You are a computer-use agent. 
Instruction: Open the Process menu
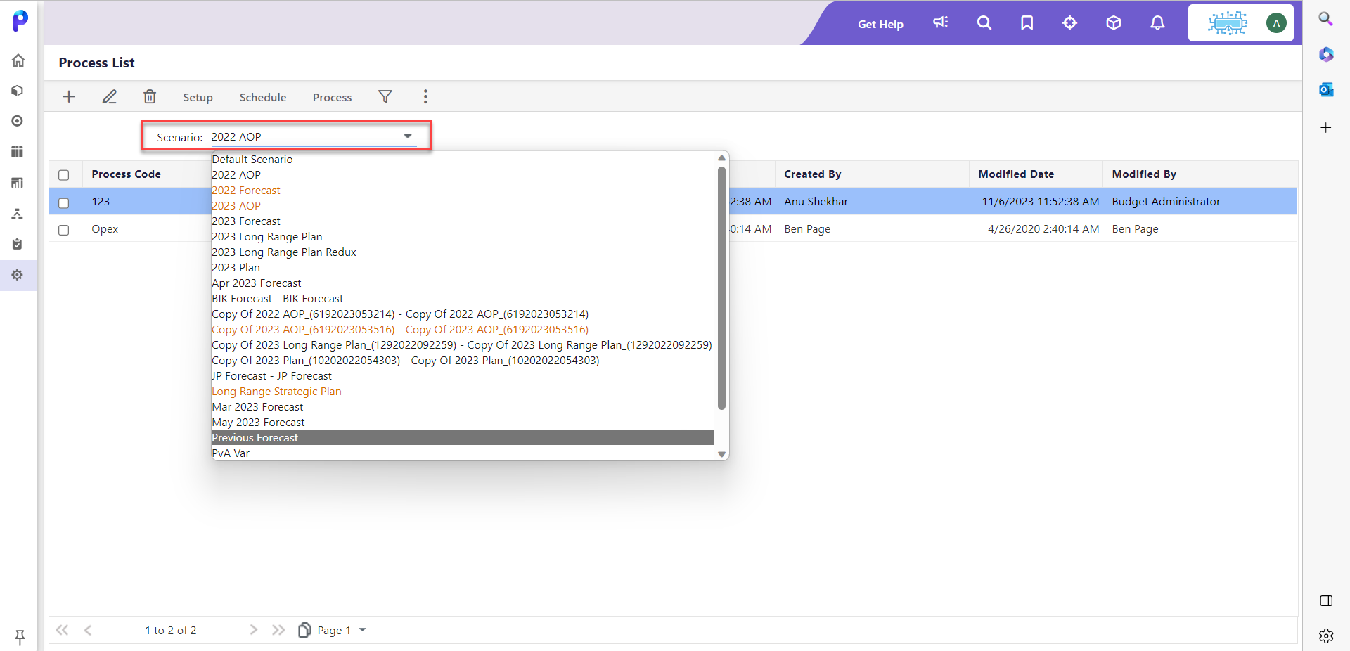click(x=333, y=98)
